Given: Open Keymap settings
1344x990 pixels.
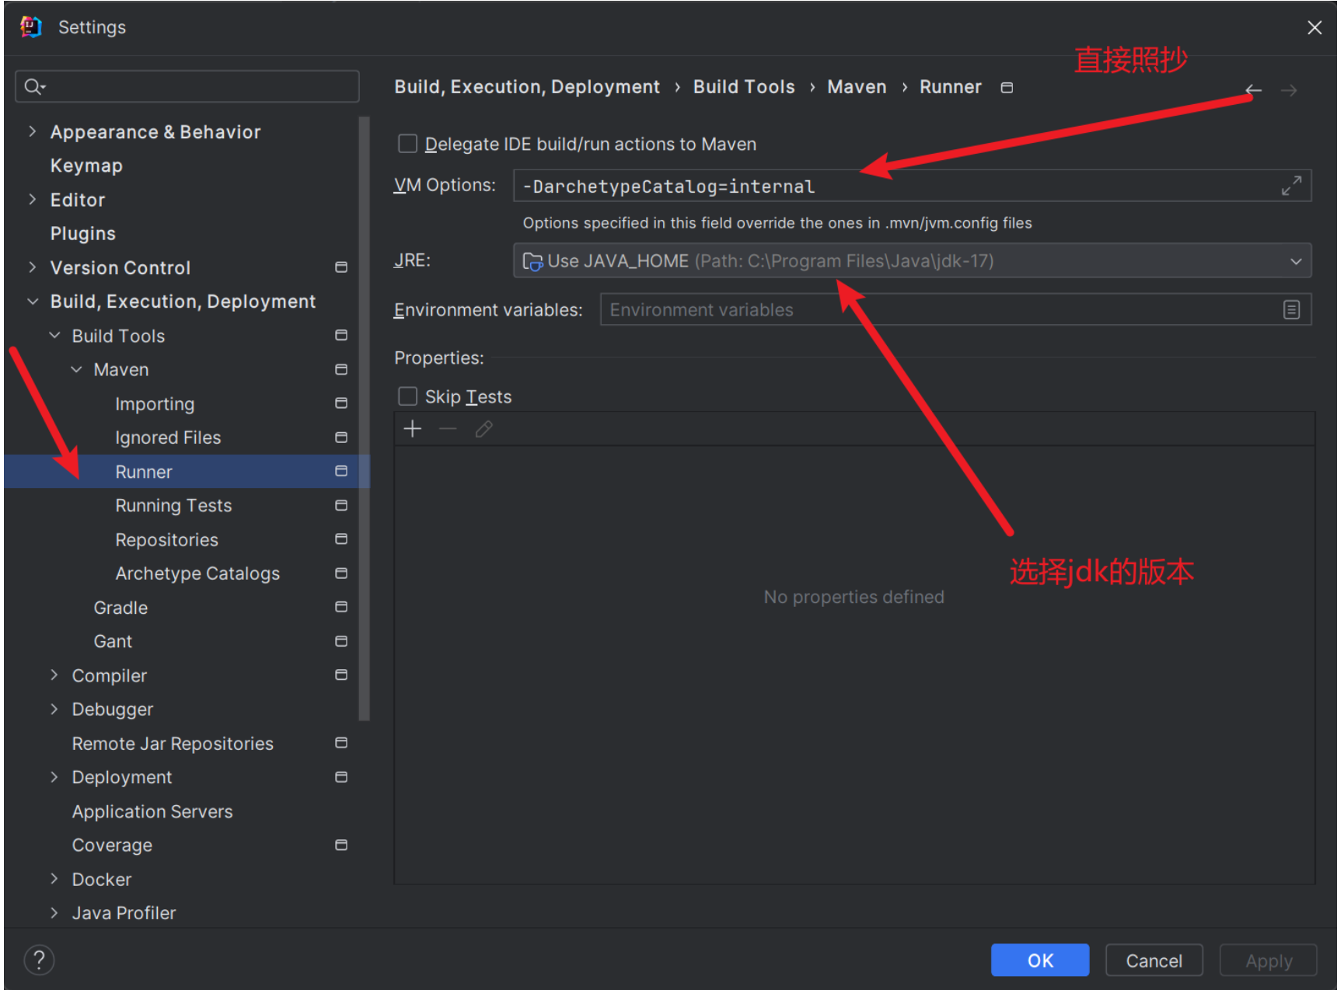Looking at the screenshot, I should (x=86, y=166).
